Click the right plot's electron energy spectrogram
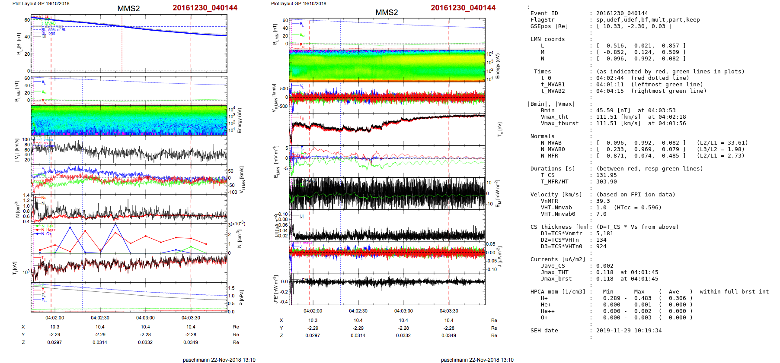 pos(387,66)
